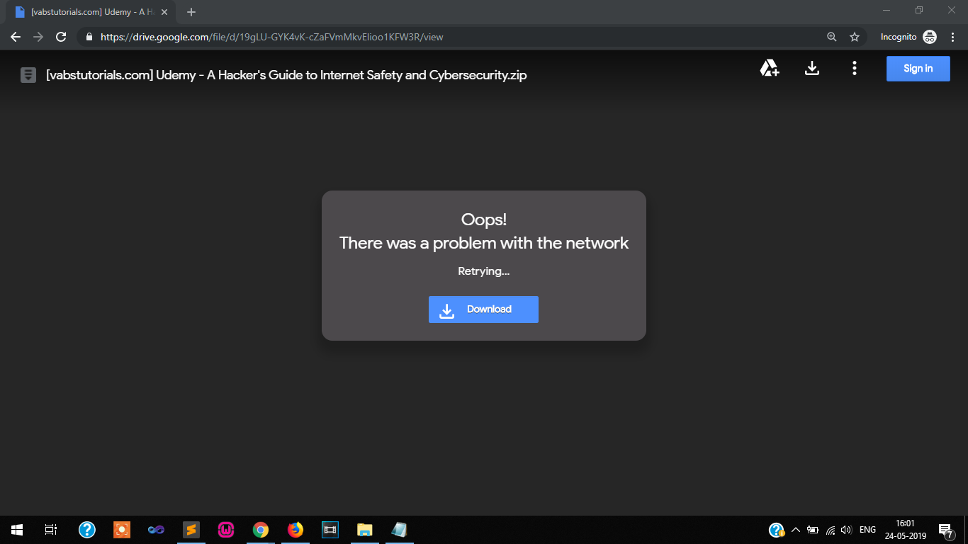Click the browser Forward arrow

[38, 37]
